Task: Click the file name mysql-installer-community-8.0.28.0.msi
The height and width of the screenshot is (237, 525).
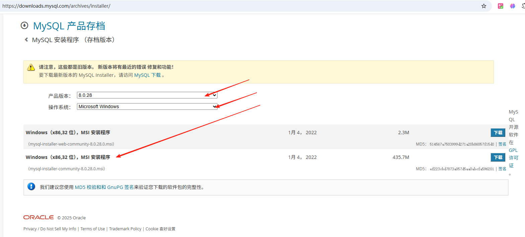Action: coord(67,169)
